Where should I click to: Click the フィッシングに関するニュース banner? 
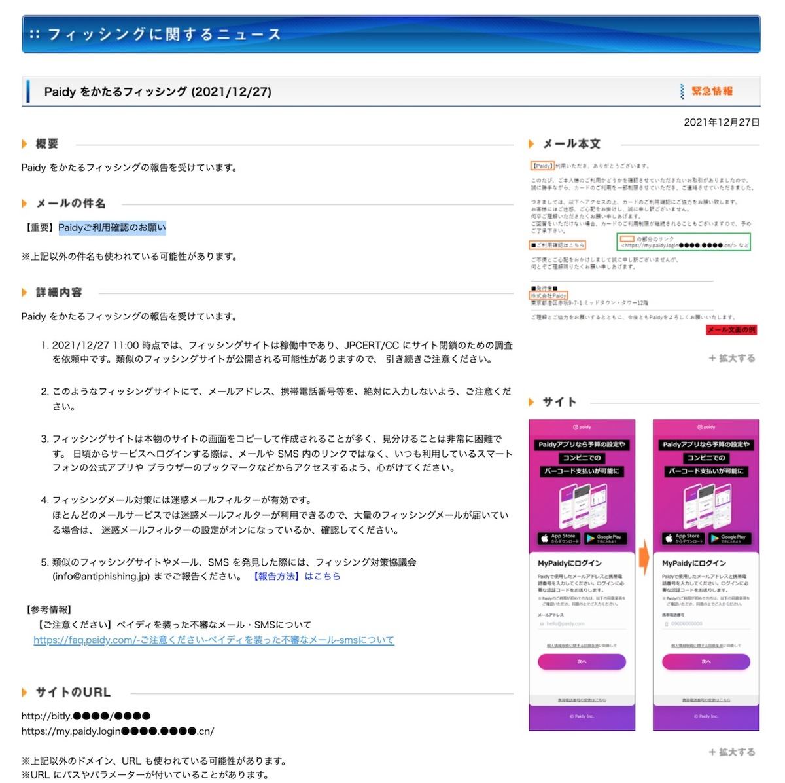(391, 34)
